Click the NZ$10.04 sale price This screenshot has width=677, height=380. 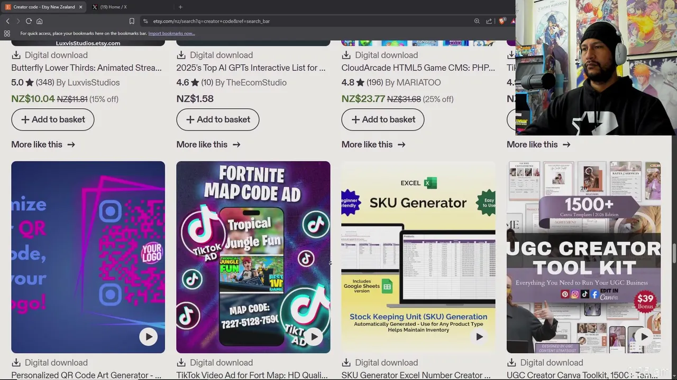33,99
